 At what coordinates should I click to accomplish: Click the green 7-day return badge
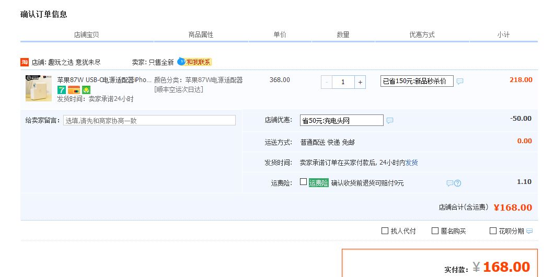tap(62, 90)
